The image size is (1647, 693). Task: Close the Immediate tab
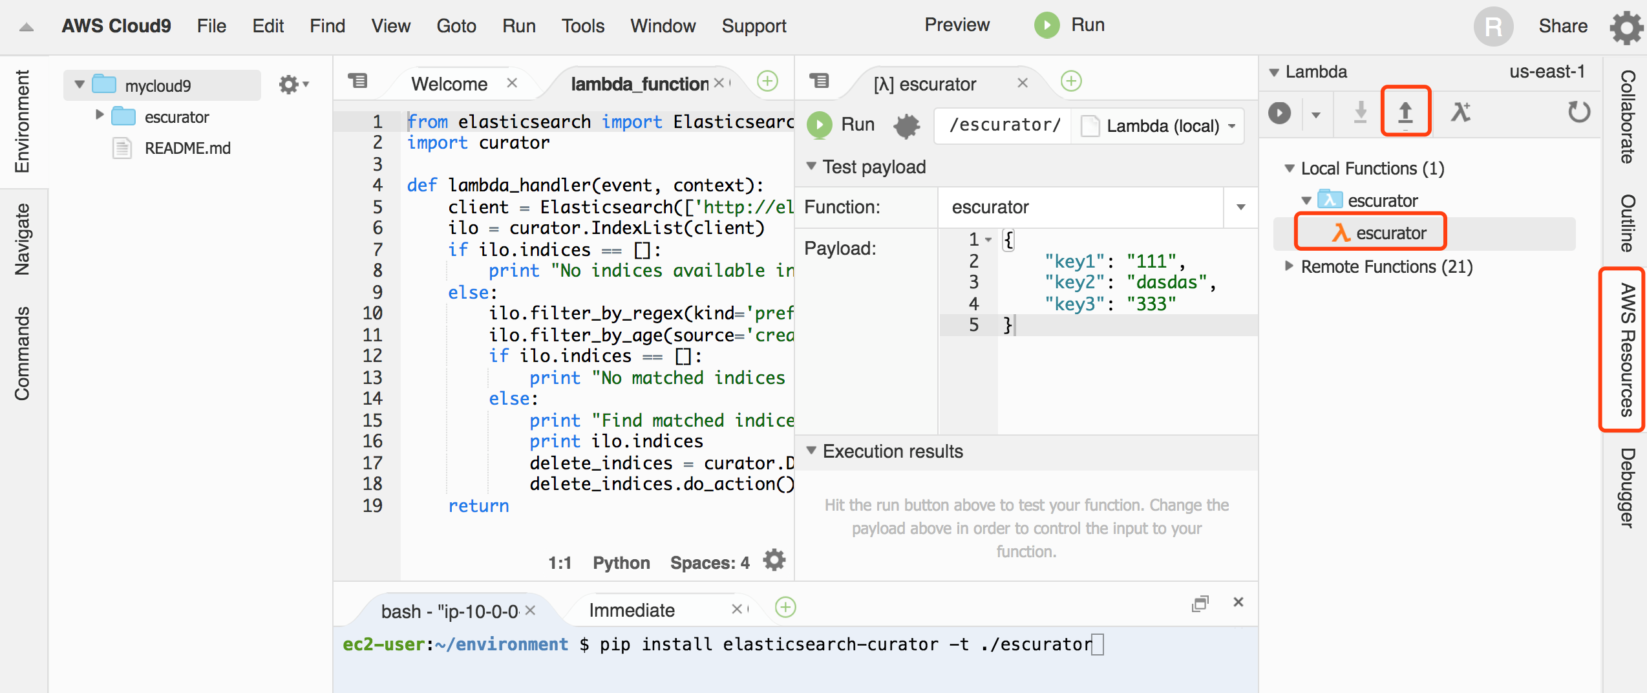coord(737,609)
